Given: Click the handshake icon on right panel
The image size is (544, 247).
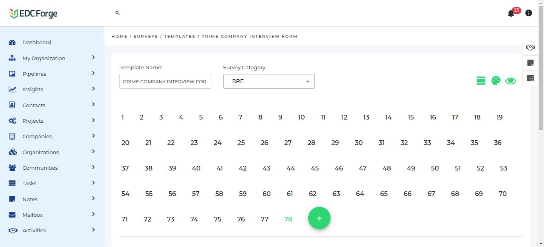Looking at the screenshot, I should [x=530, y=47].
